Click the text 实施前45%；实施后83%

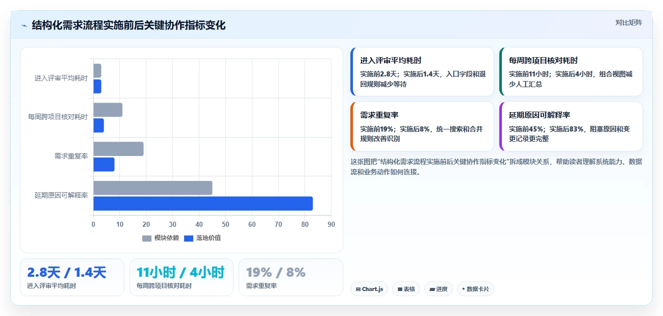point(546,129)
